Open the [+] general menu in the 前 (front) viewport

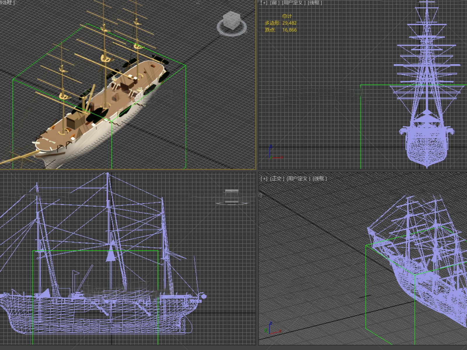[264, 3]
